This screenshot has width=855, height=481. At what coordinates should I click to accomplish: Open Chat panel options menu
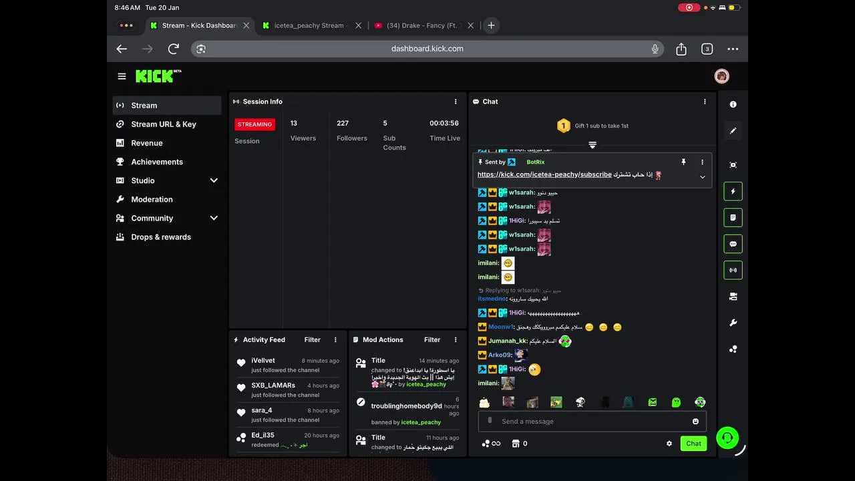704,102
